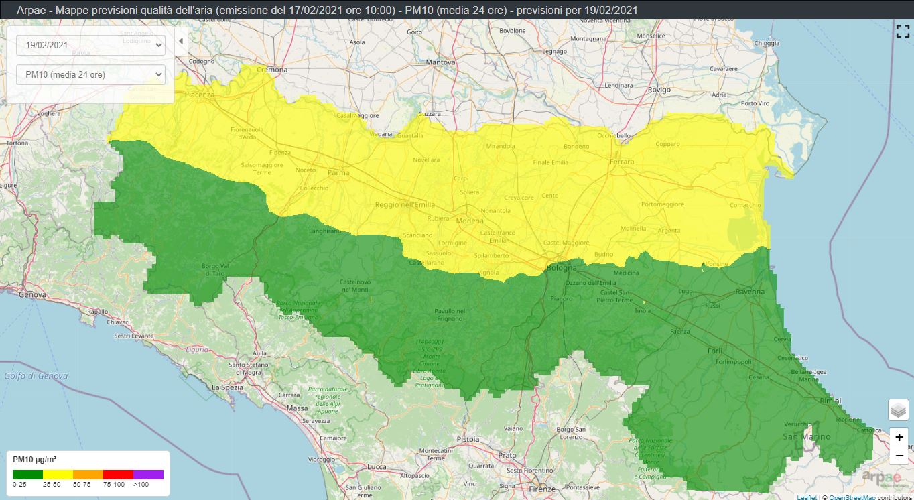Click the yellow 25-50 legend swatch
The height and width of the screenshot is (500, 914).
(x=58, y=474)
